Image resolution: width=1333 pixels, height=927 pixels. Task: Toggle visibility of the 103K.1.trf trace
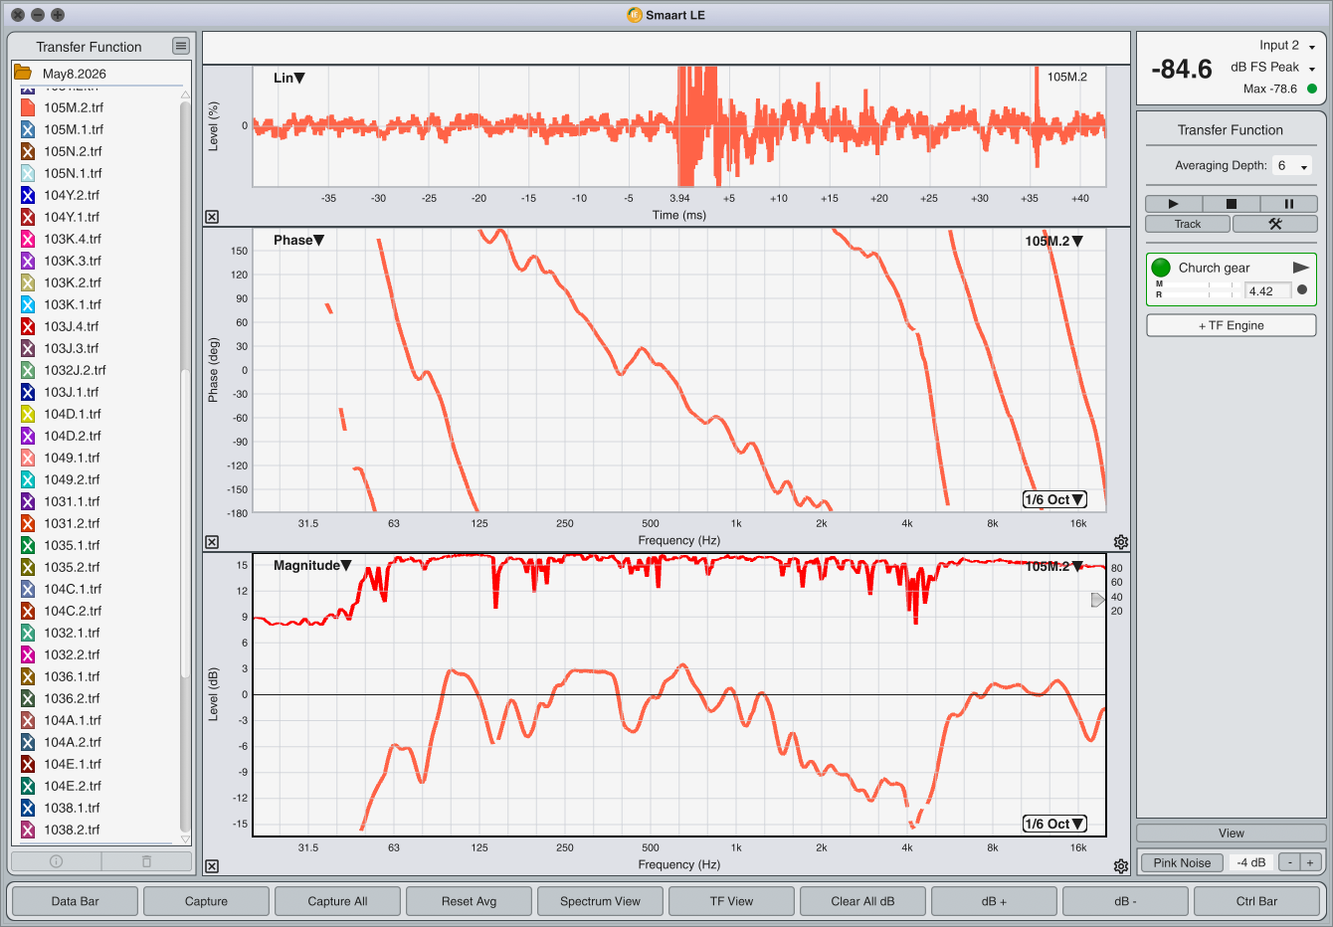coord(28,304)
